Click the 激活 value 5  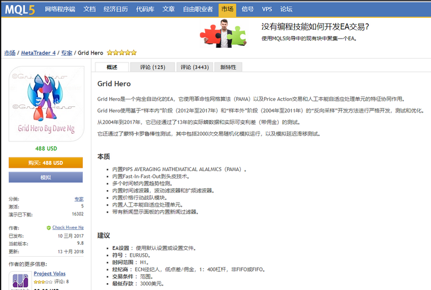[x=82, y=206]
